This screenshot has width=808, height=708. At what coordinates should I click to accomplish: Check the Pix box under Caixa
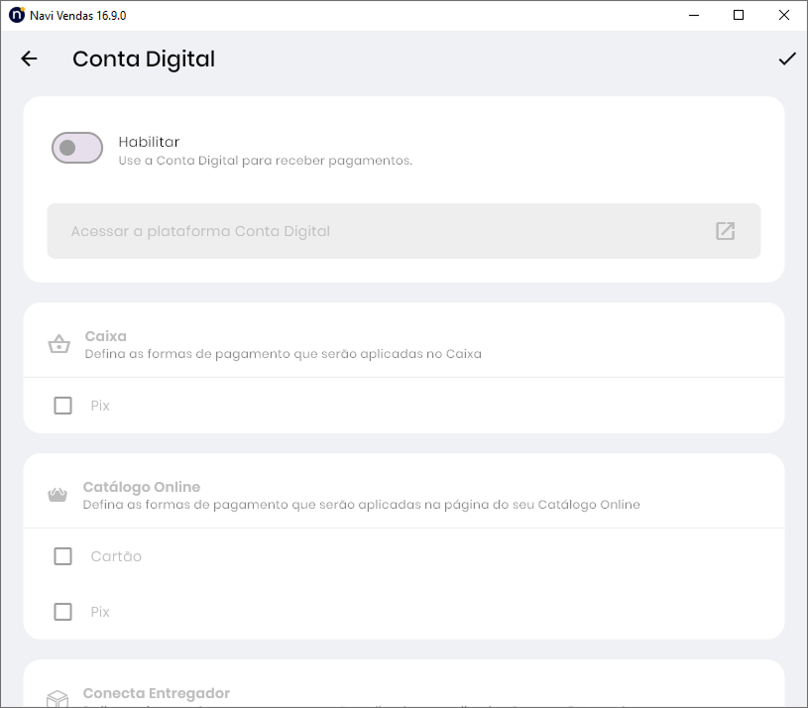point(63,406)
